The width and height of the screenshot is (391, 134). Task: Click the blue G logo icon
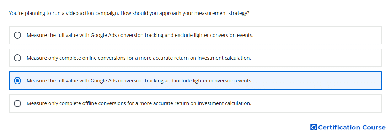pyautogui.click(x=314, y=127)
